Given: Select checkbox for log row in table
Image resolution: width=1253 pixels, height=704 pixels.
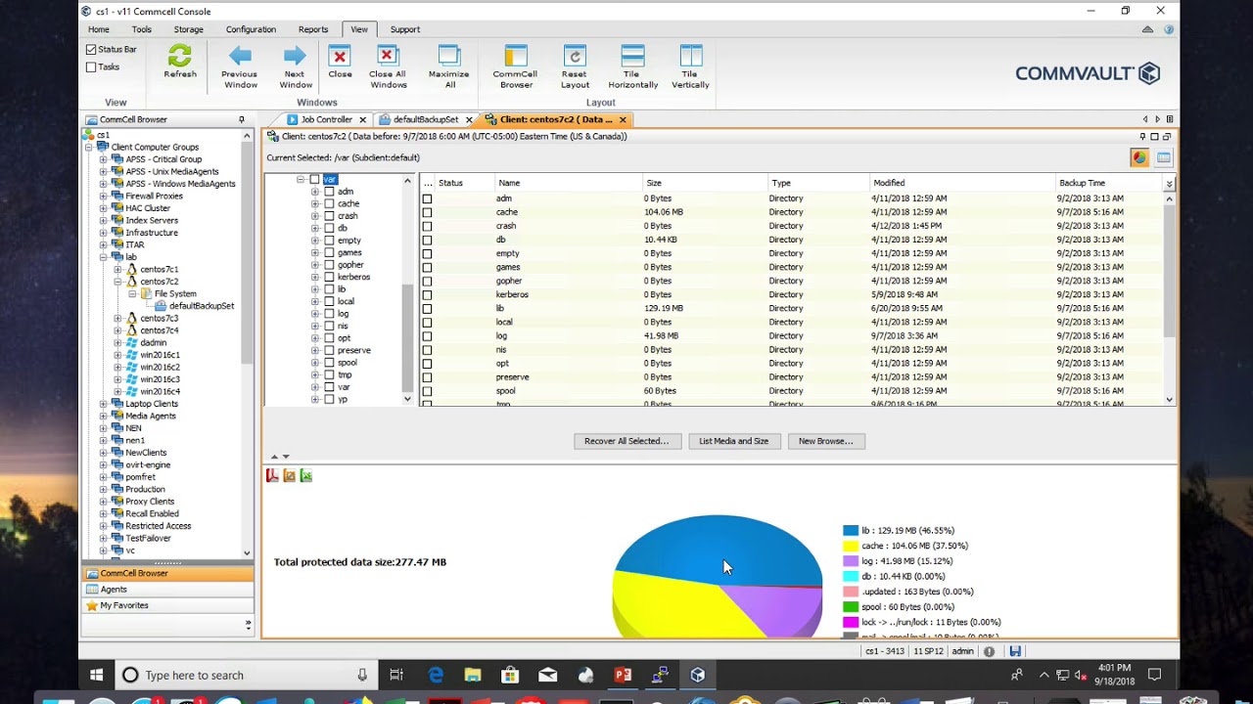Looking at the screenshot, I should click(x=427, y=335).
